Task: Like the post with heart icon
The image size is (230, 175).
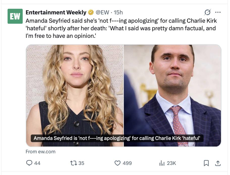Action: [118, 163]
